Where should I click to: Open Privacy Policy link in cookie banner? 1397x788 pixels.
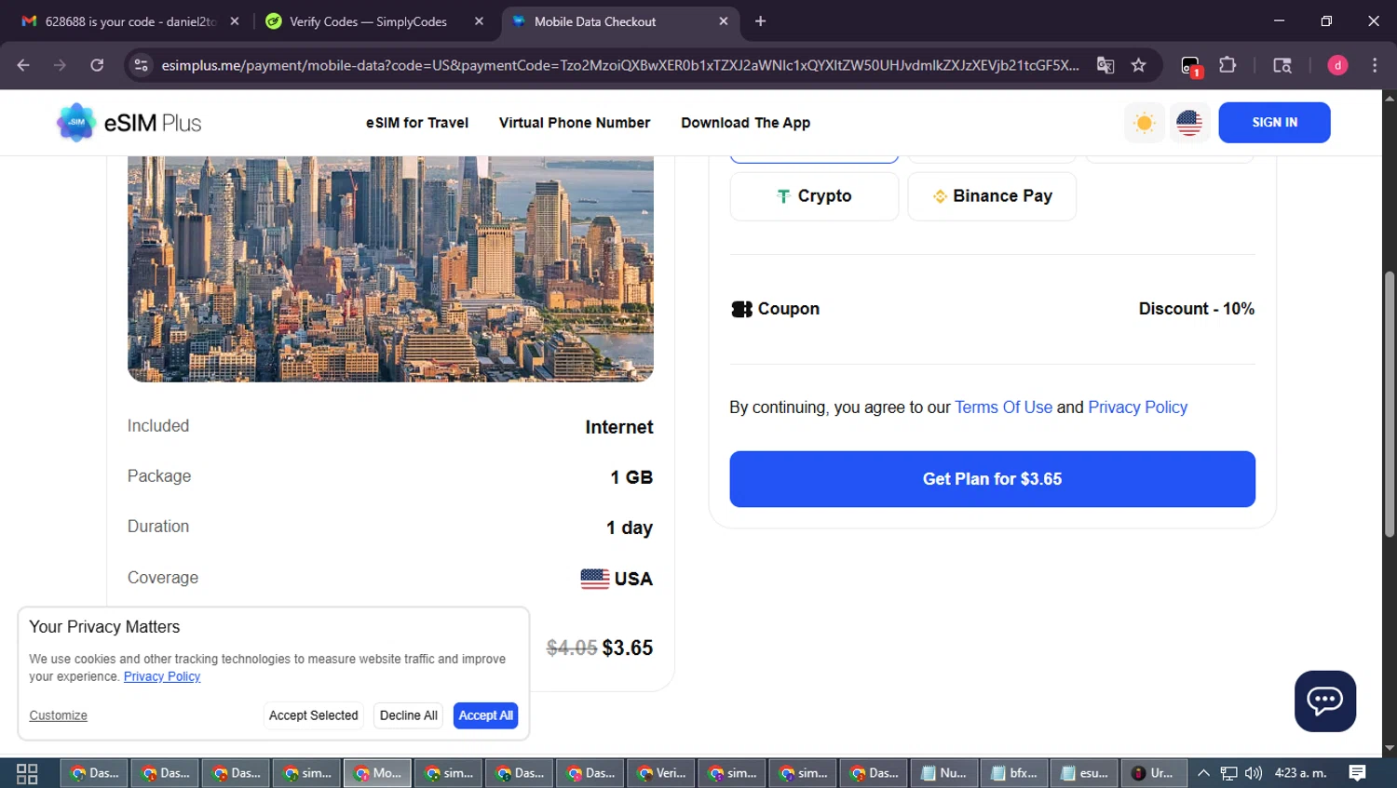tap(162, 676)
